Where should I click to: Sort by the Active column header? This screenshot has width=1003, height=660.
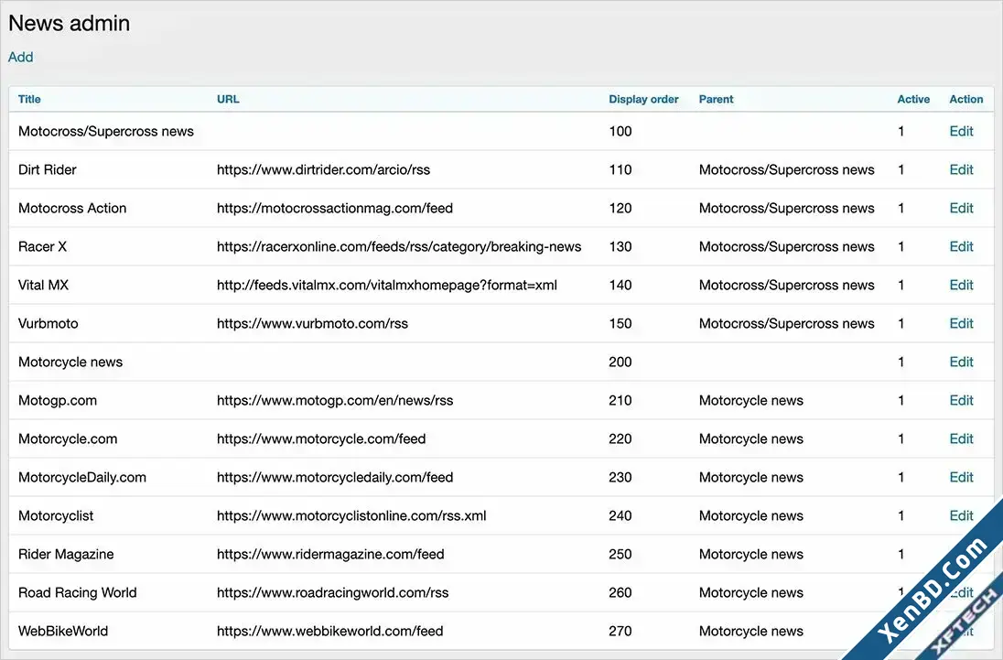tap(913, 99)
